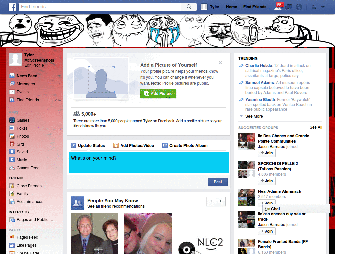Open the messages icon in top bar
The height and width of the screenshot is (254, 339).
(289, 7)
